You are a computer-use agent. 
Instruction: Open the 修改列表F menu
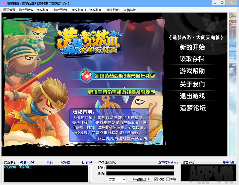click(113, 10)
